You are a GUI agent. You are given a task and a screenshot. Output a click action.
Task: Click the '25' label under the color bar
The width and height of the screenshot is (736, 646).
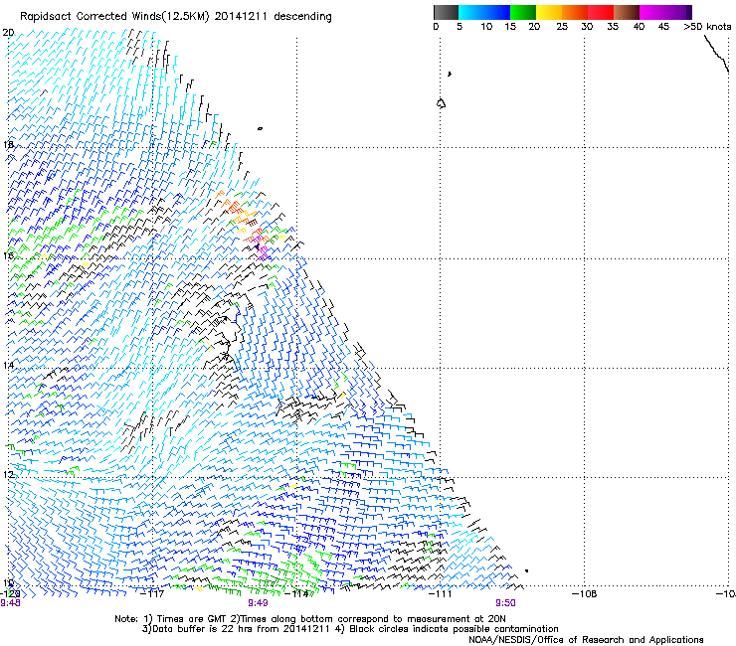coord(562,27)
